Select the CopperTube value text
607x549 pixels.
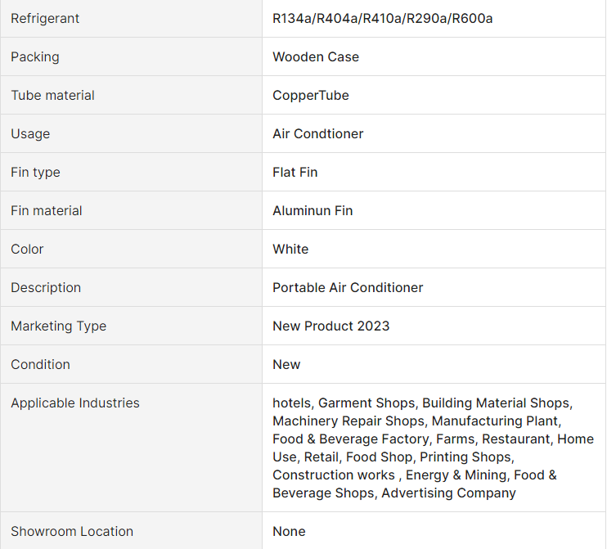click(311, 95)
